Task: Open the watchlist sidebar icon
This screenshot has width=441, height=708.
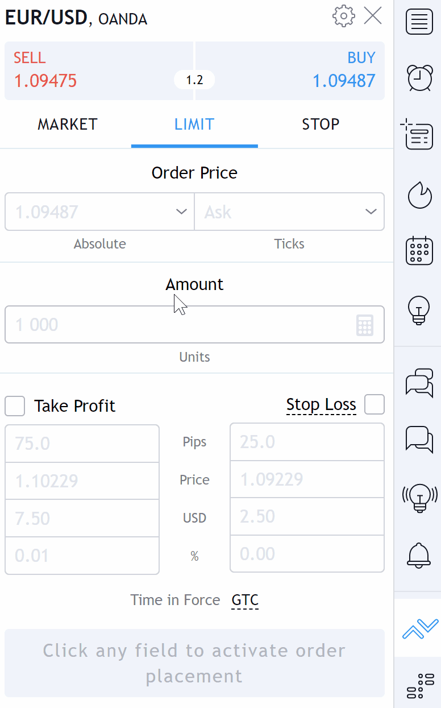Action: [x=419, y=23]
